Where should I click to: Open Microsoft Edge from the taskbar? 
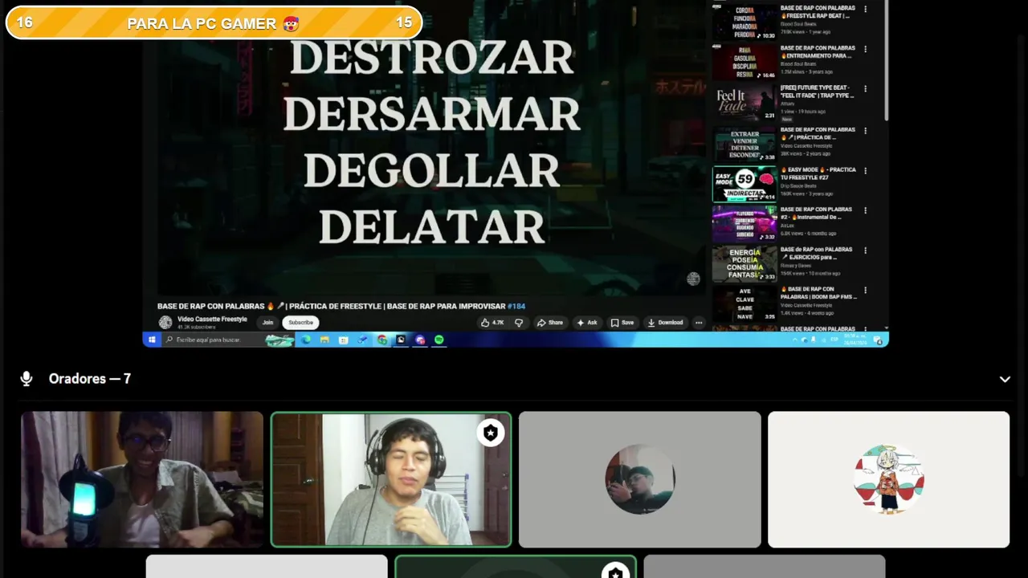(x=306, y=340)
